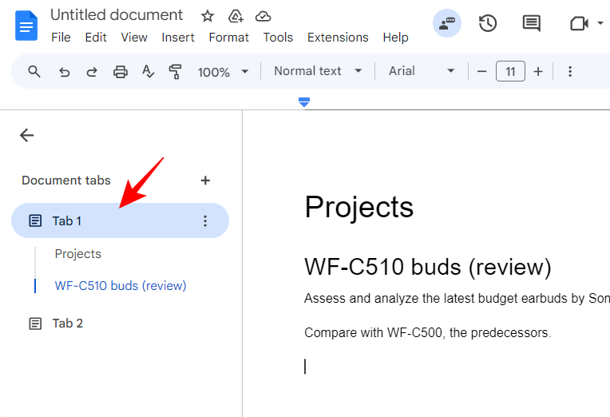Add a new document tab with plus
This screenshot has height=417, width=610.
[x=205, y=181]
